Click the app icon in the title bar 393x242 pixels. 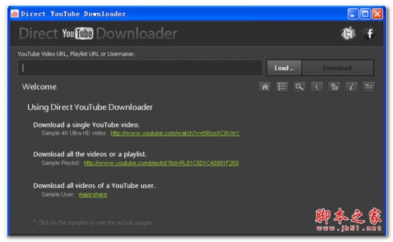[15, 14]
